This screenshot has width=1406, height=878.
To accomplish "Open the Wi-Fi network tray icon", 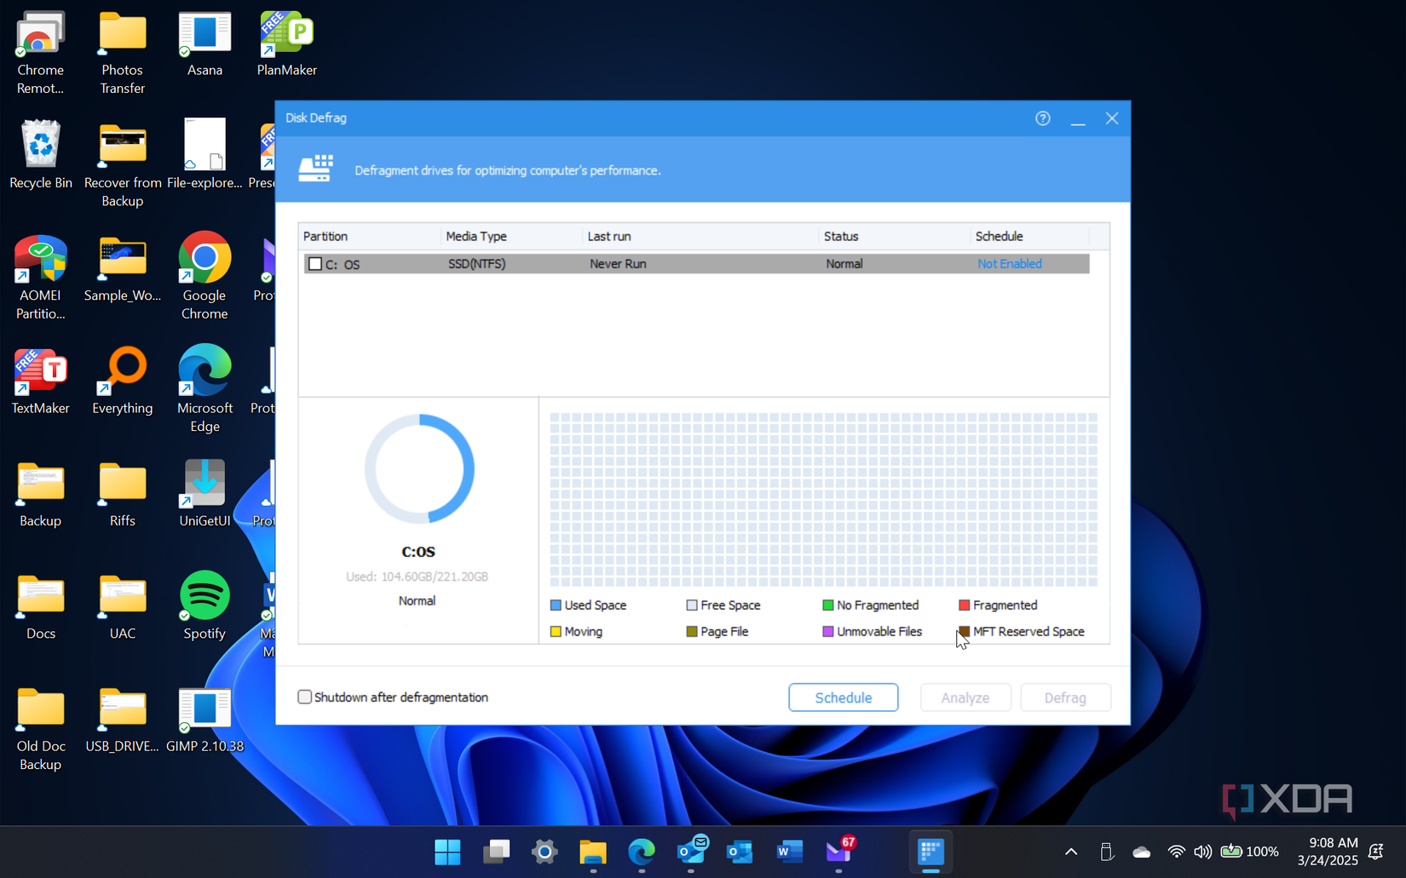I will pos(1176,852).
